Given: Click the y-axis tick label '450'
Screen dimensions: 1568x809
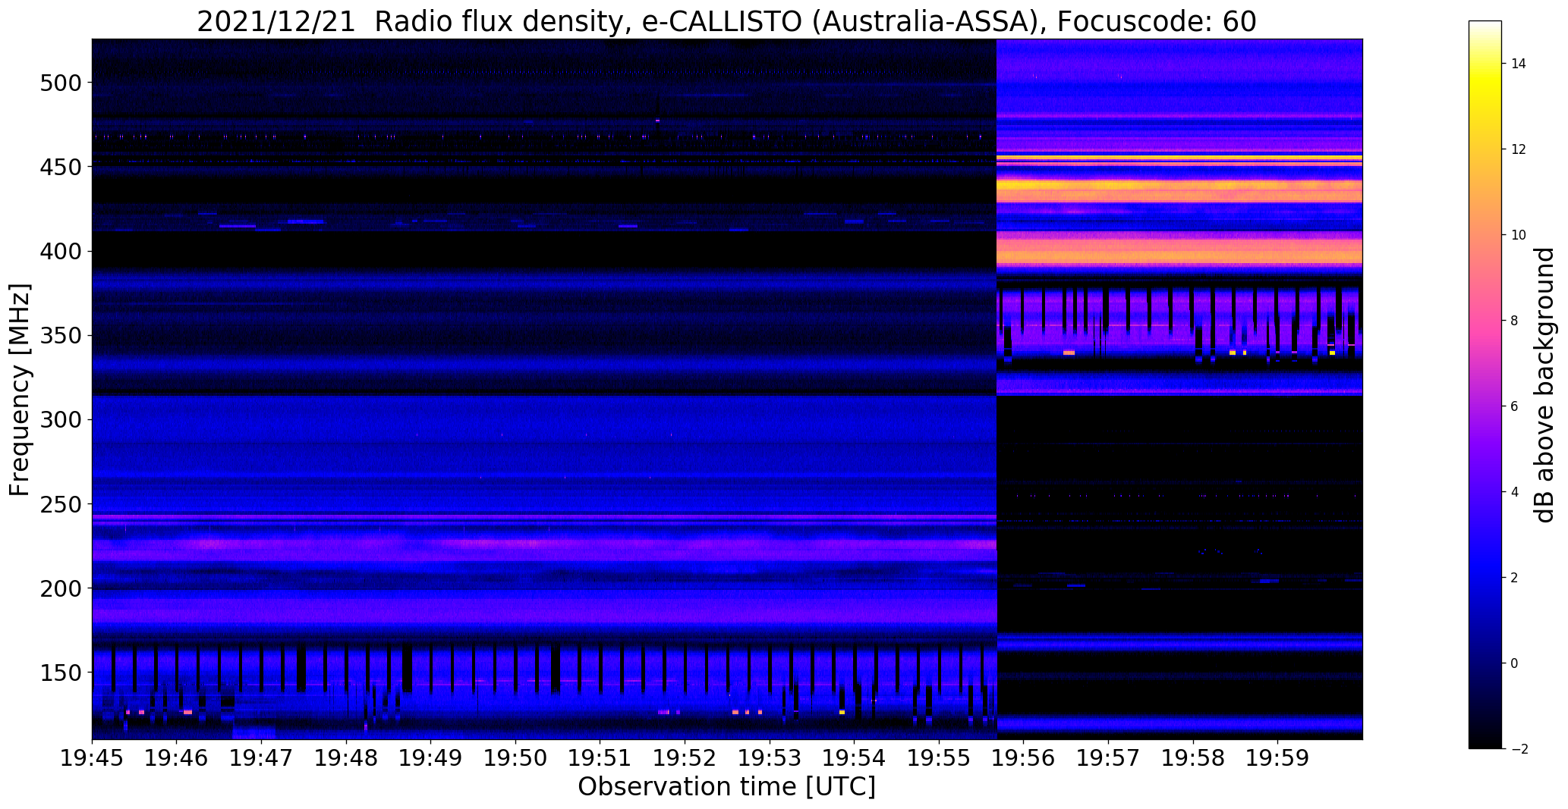Looking at the screenshot, I should click(x=60, y=167).
